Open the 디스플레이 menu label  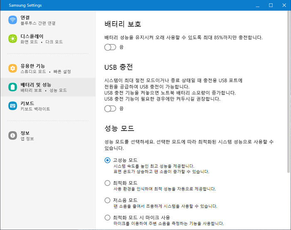coord(32,36)
